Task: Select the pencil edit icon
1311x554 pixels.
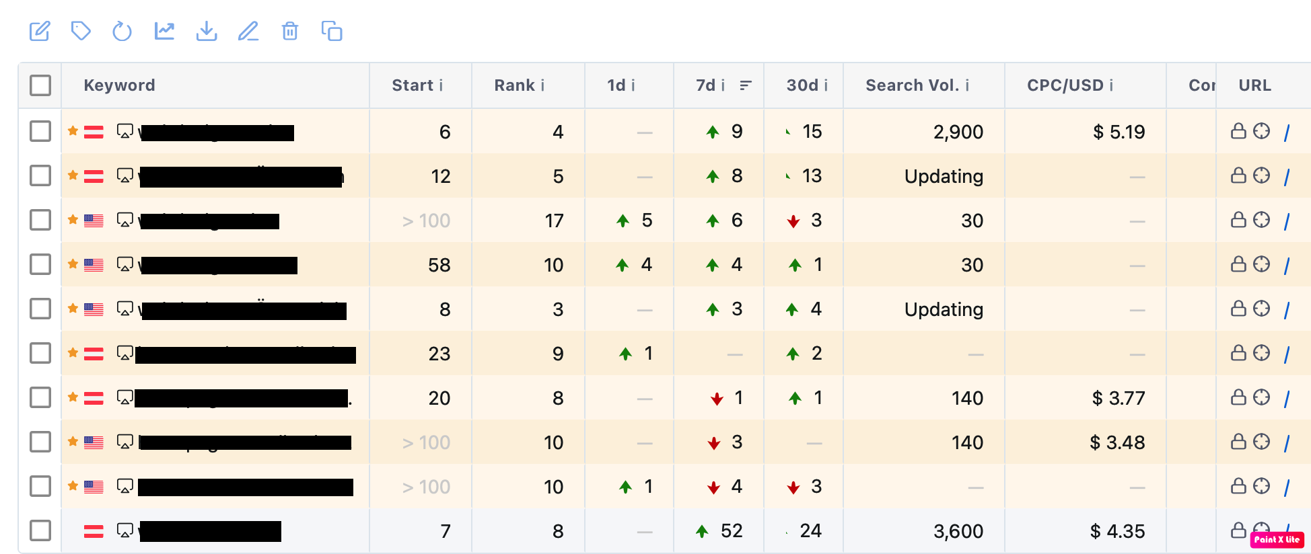Action: coord(248,31)
